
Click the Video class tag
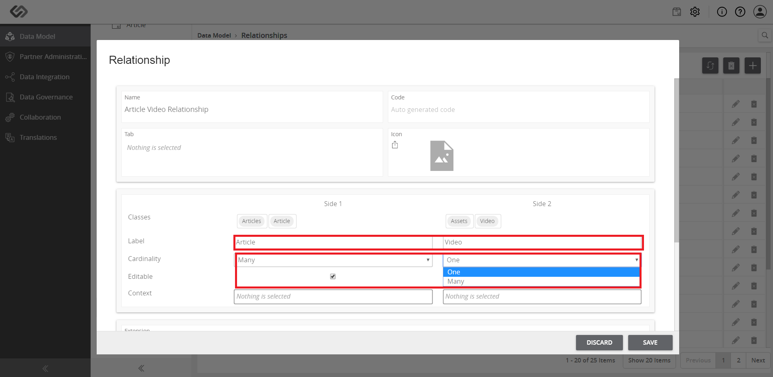pyautogui.click(x=487, y=221)
